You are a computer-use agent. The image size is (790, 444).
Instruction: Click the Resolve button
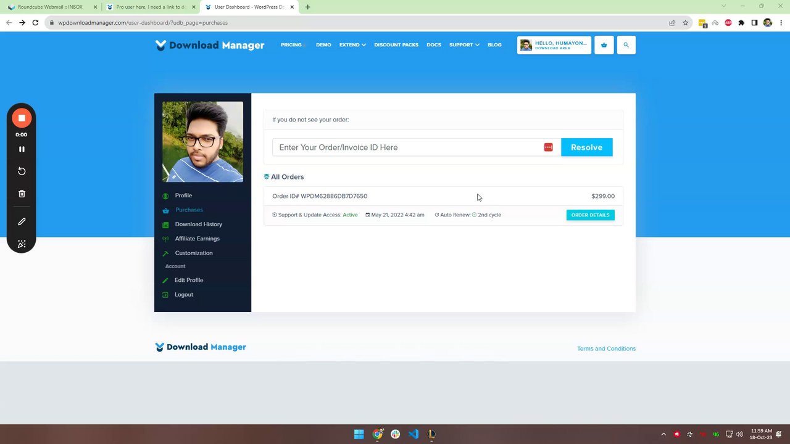click(586, 147)
